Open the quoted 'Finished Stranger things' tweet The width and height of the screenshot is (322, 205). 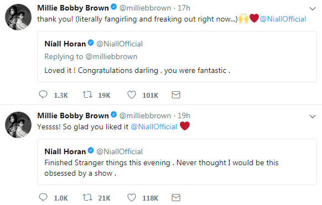(x=177, y=162)
